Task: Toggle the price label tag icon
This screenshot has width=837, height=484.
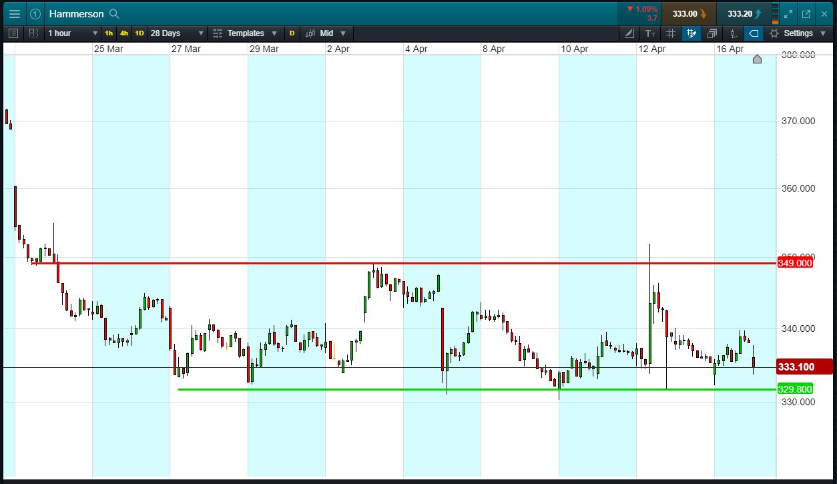Action: (754, 33)
